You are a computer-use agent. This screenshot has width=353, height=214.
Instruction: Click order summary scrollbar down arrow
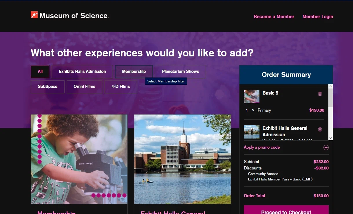click(x=331, y=138)
